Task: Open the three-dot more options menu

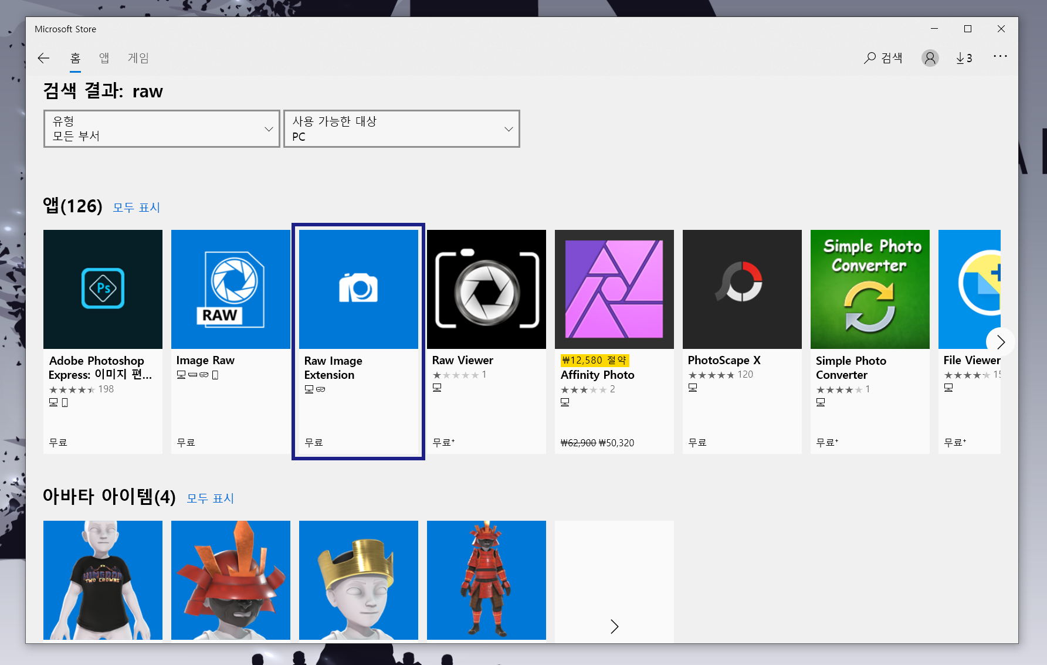Action: (1000, 56)
